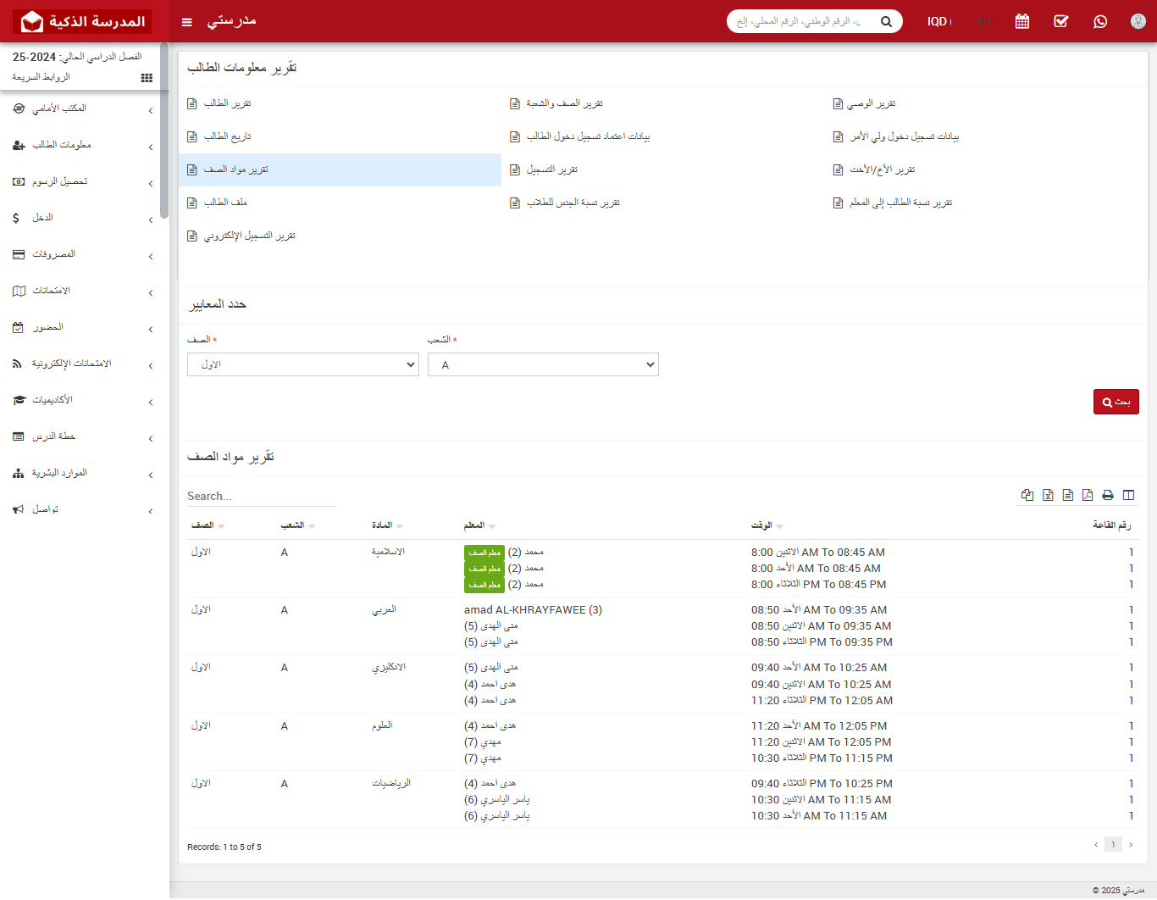Expand معلومات الطالب sidebar menu
1157x900 pixels.
click(x=83, y=146)
